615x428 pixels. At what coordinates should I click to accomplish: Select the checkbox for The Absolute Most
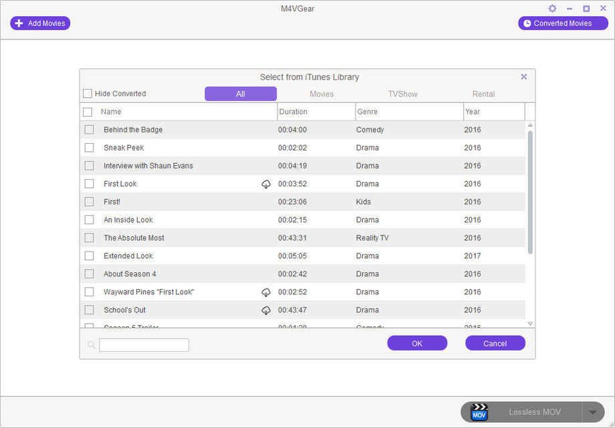click(x=90, y=238)
